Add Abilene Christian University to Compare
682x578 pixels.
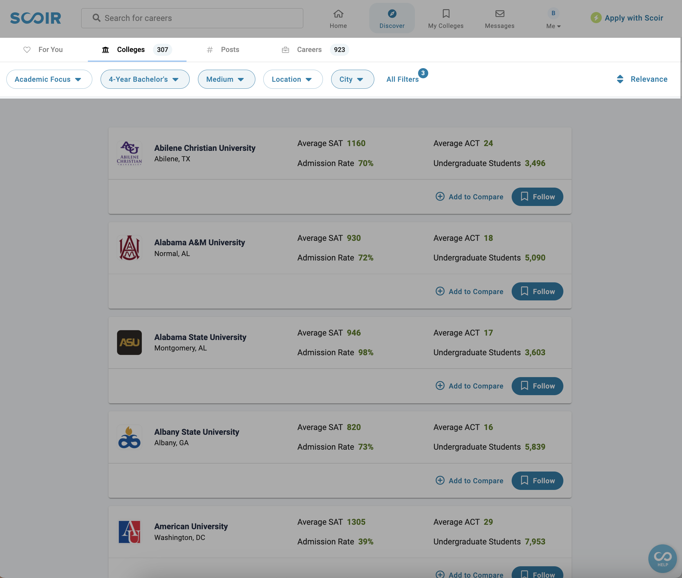pos(469,196)
